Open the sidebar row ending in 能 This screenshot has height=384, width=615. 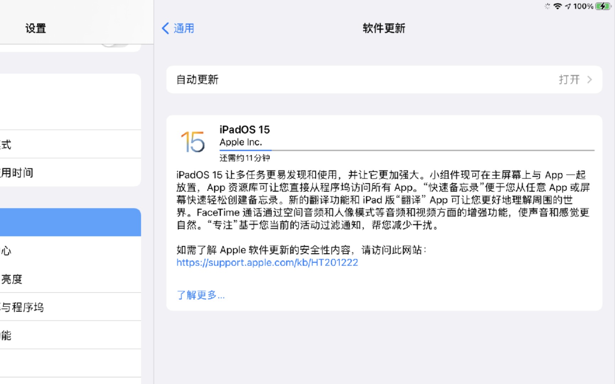pyautogui.click(x=70, y=335)
